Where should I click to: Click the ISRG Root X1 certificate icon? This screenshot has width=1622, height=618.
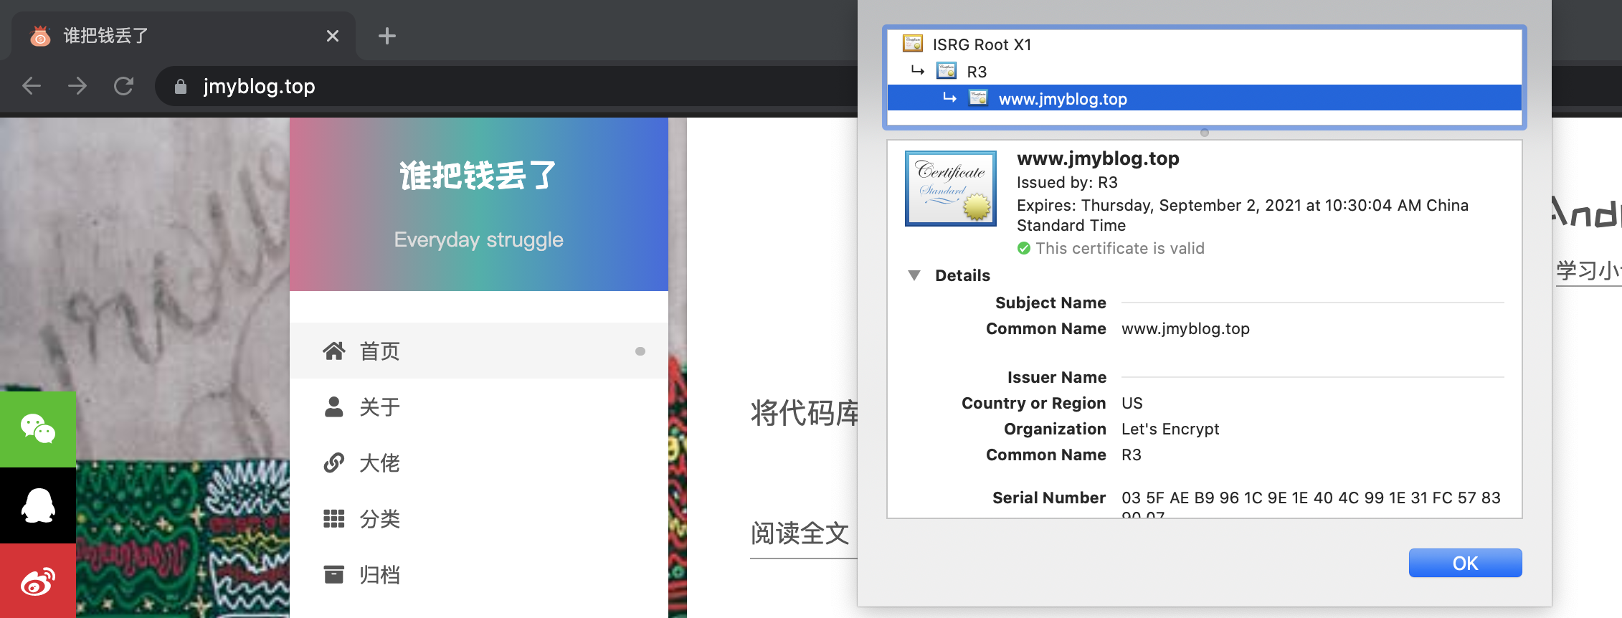913,44
